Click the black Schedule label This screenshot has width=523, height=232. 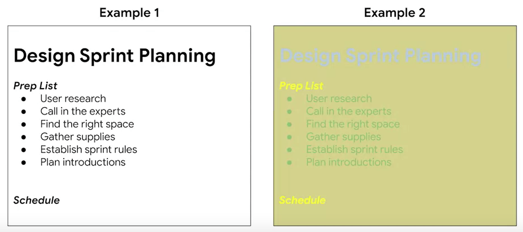(x=37, y=200)
